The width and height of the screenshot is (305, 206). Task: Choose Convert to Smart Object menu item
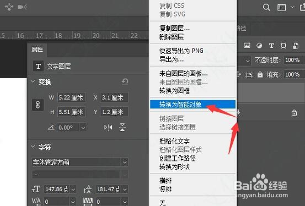pyautogui.click(x=192, y=105)
